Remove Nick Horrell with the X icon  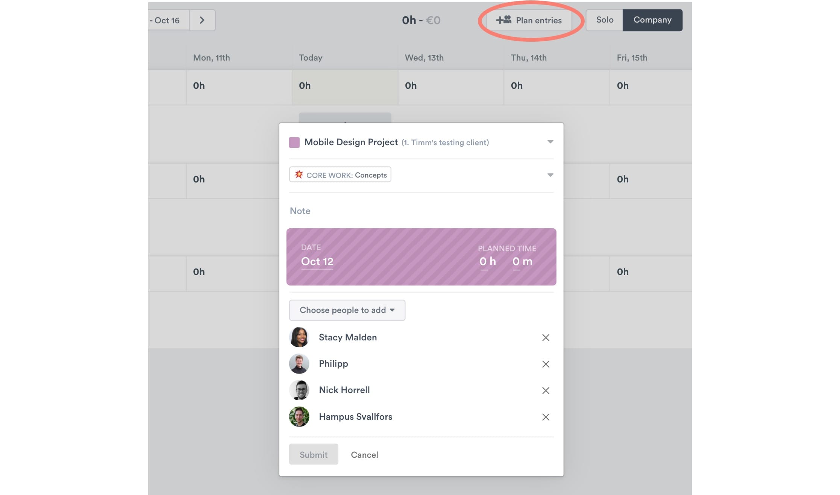[546, 390]
